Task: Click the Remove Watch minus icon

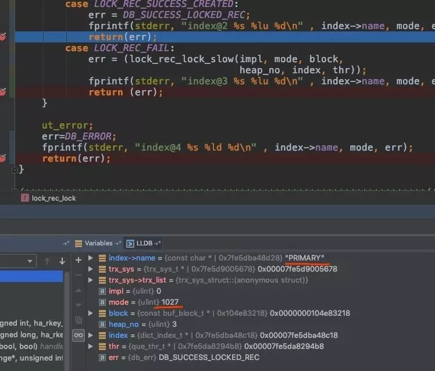Action: pyautogui.click(x=79, y=274)
